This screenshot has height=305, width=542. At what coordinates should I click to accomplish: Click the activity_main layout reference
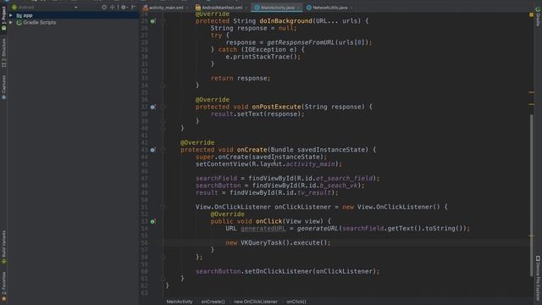coord(311,164)
